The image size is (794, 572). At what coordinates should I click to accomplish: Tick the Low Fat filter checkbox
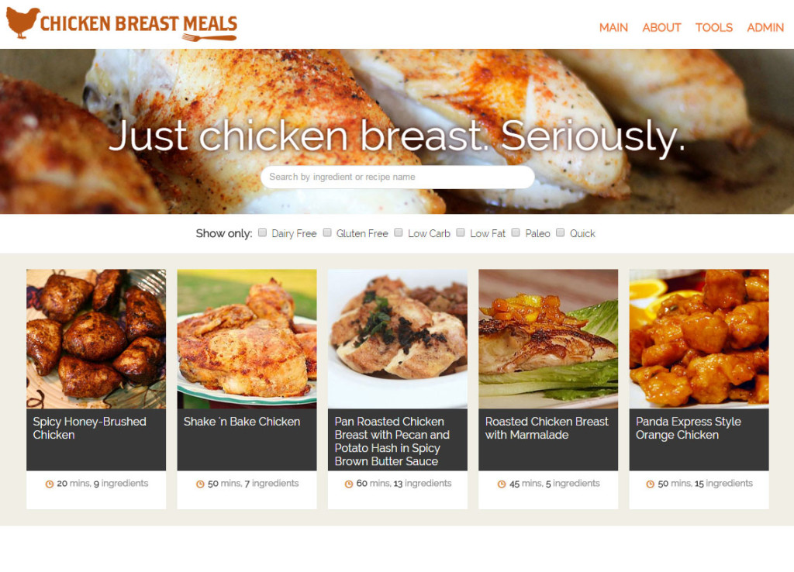[x=461, y=233]
